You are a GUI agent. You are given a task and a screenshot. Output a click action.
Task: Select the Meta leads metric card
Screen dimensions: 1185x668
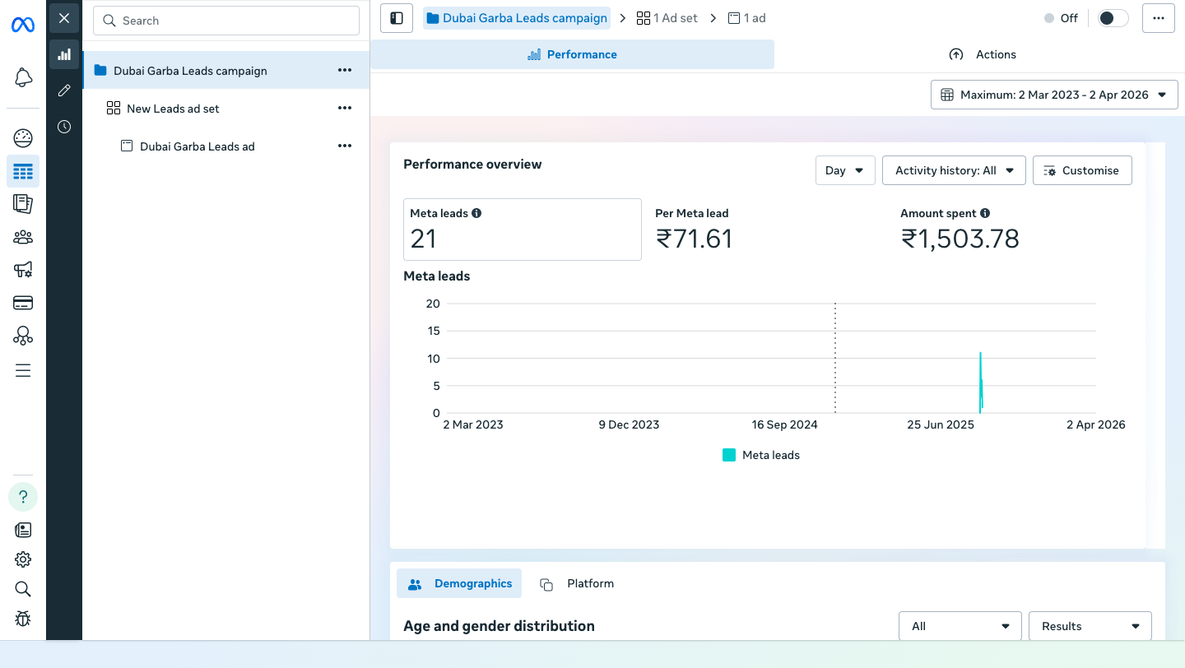pyautogui.click(x=523, y=230)
